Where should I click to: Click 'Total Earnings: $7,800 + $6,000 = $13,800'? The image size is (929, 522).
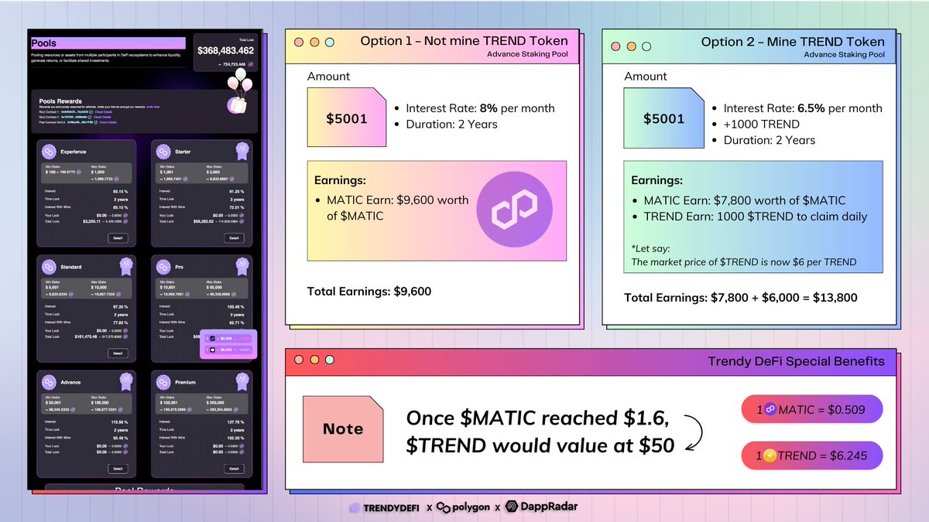tap(741, 297)
